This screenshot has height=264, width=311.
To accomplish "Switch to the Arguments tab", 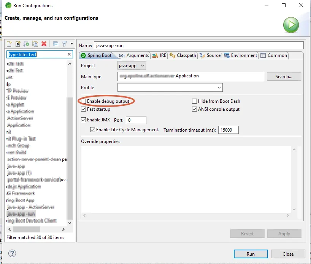I will pyautogui.click(x=134, y=55).
